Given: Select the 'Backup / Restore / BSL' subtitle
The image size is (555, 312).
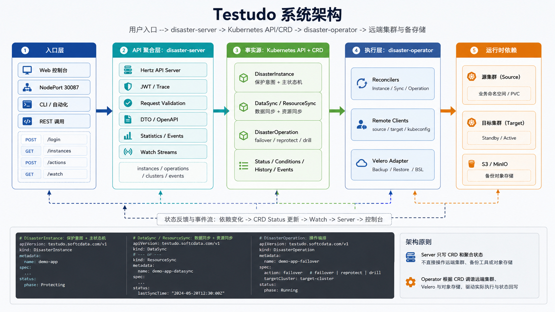Looking at the screenshot, I should point(398,169).
